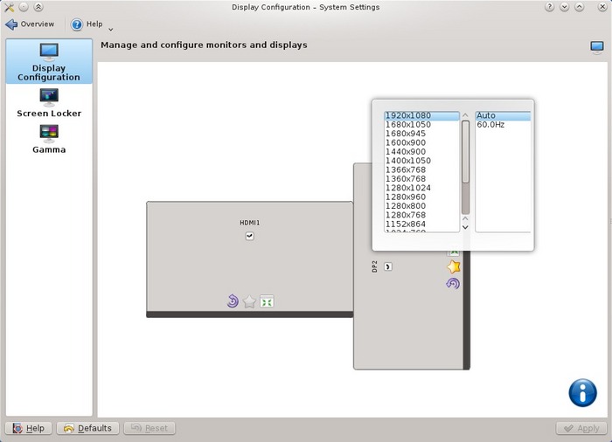Click the blue information icon
Image resolution: width=612 pixels, height=442 pixels.
pos(582,392)
